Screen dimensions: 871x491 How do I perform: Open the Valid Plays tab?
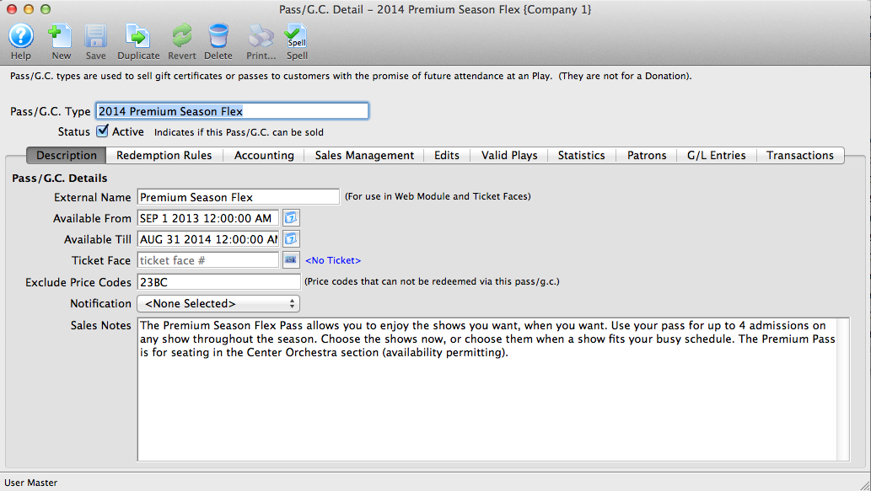click(508, 155)
